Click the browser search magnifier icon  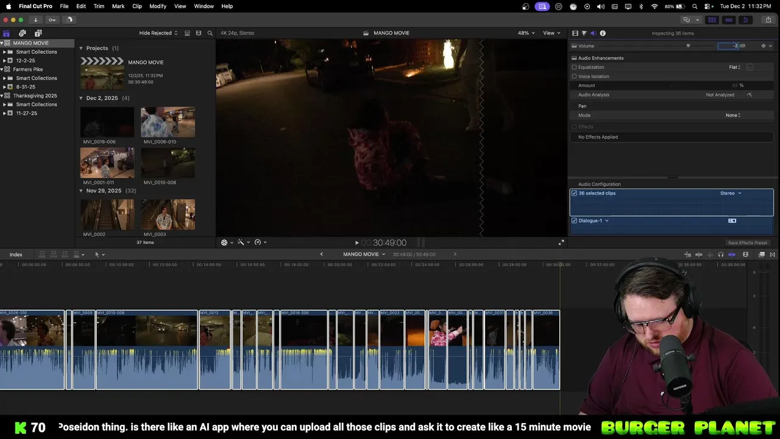[x=210, y=33]
